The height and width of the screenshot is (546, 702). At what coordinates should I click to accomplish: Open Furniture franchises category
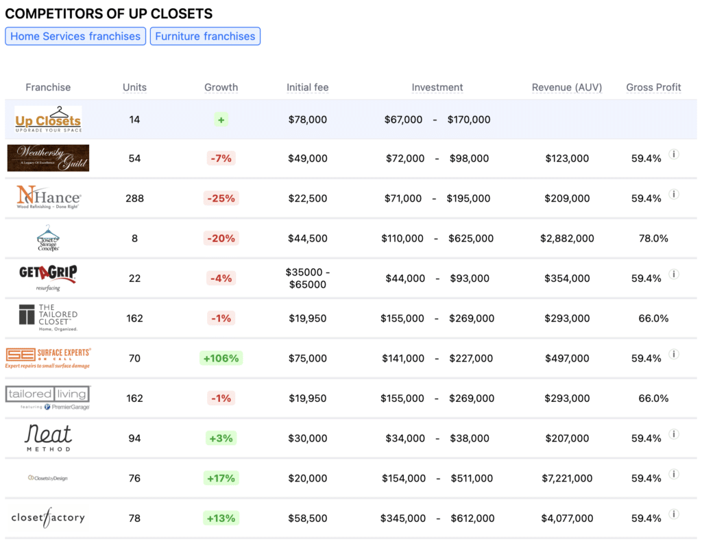pos(205,36)
